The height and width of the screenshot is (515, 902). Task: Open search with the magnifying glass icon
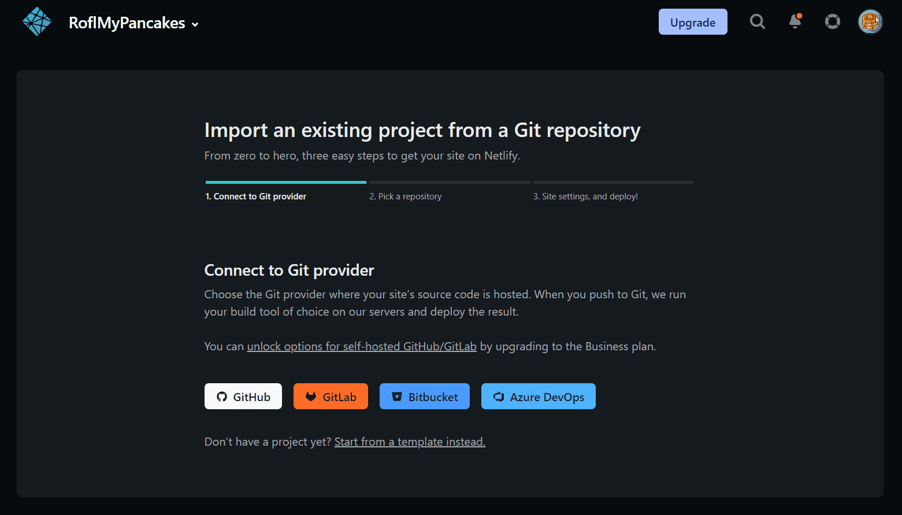(x=757, y=22)
